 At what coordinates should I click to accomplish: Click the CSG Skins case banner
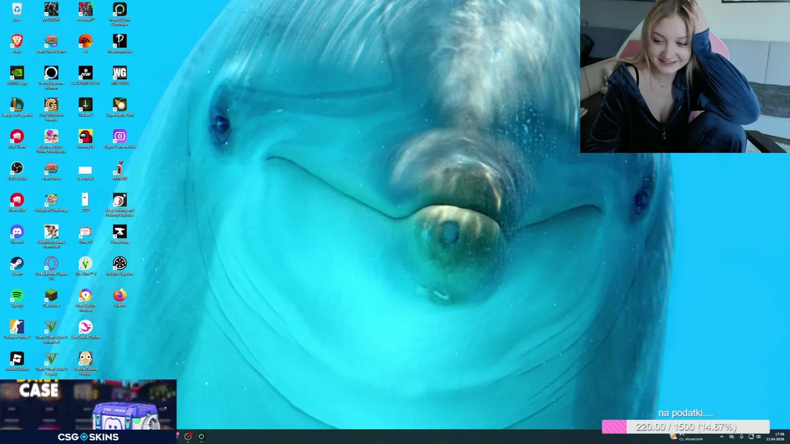[x=88, y=411]
